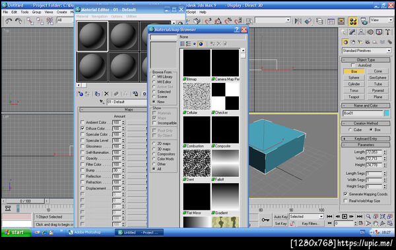Switch to the Utilities hammer tab
This screenshot has height=250, width=396.
pos(388,32)
